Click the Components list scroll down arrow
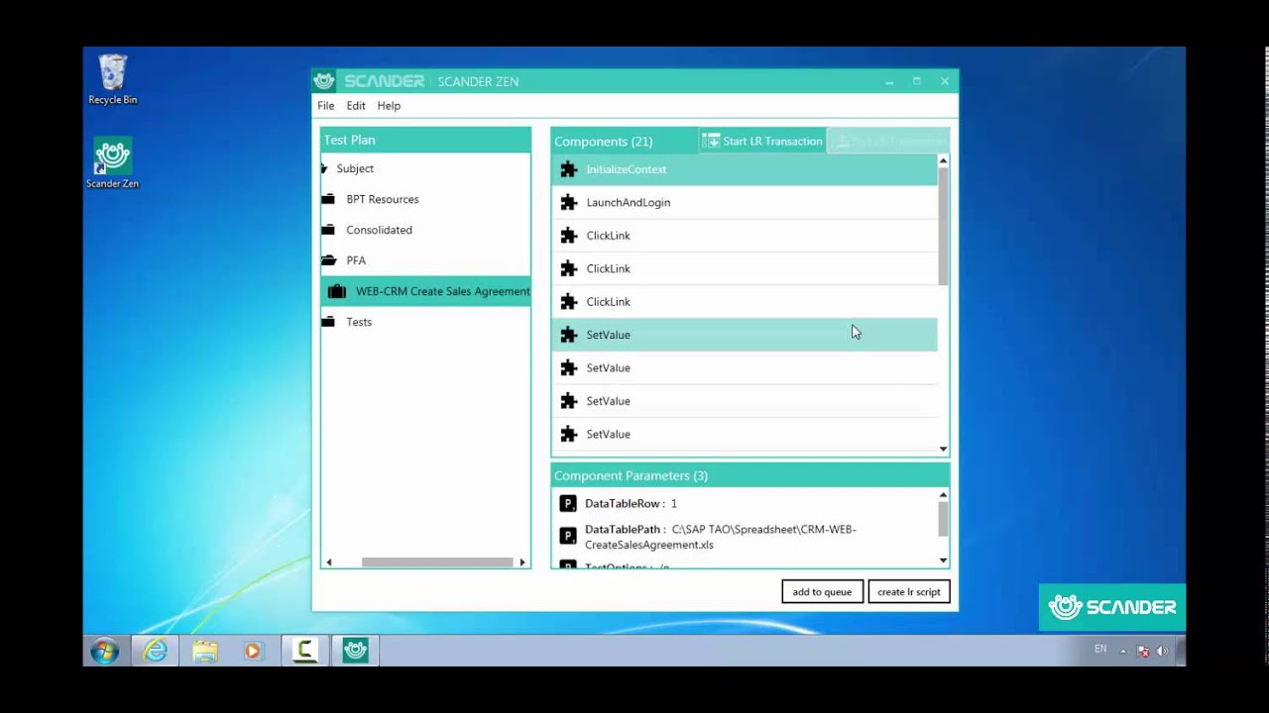 (943, 449)
